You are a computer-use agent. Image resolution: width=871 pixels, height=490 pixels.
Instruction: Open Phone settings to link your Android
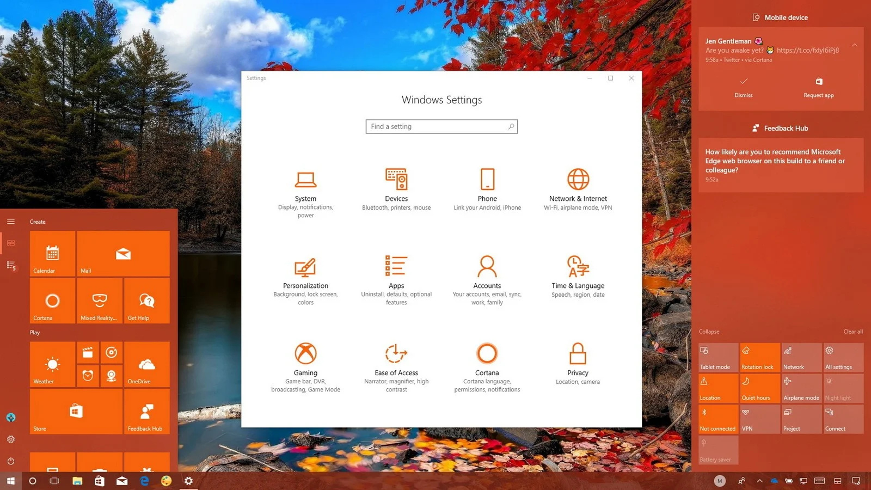[487, 188]
